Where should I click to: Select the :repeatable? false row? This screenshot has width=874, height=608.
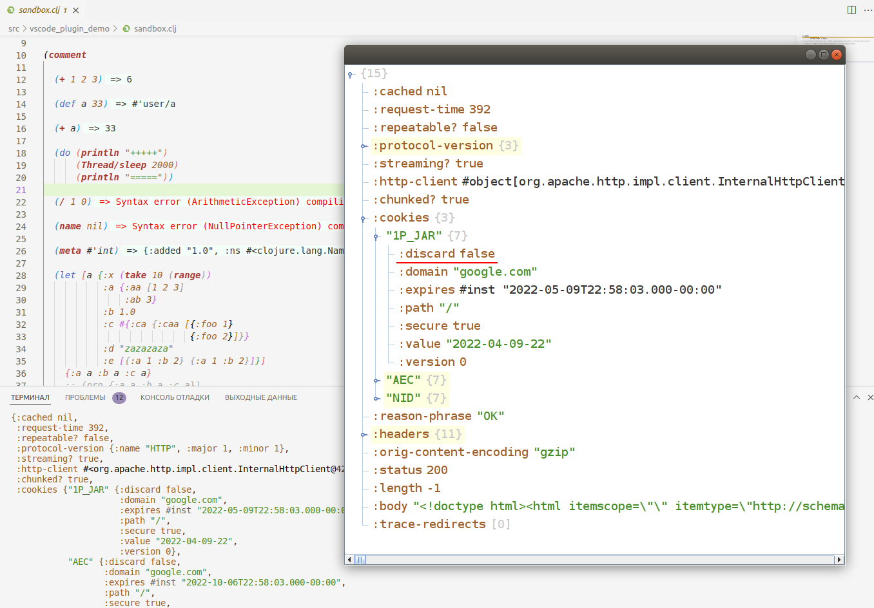(435, 128)
